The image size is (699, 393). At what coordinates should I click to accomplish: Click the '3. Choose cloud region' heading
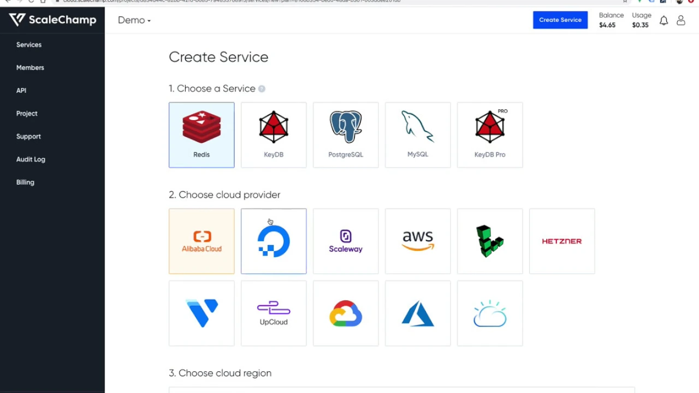tap(220, 373)
